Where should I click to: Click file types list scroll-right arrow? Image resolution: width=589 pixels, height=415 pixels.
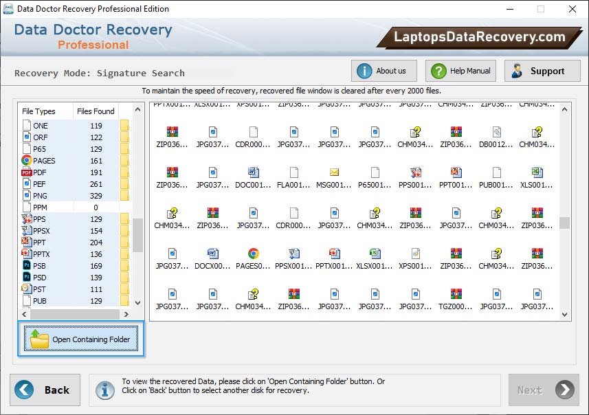126,314
